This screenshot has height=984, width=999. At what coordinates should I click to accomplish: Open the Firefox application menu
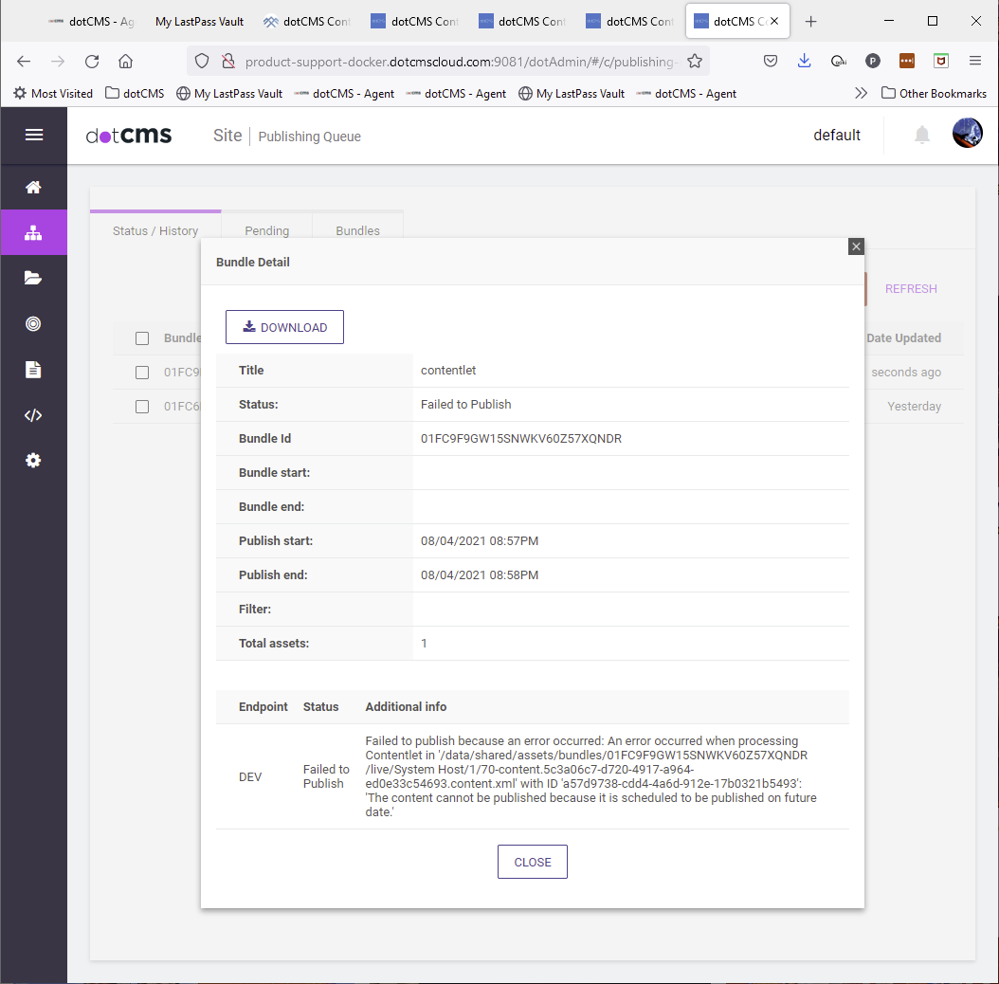tap(975, 60)
